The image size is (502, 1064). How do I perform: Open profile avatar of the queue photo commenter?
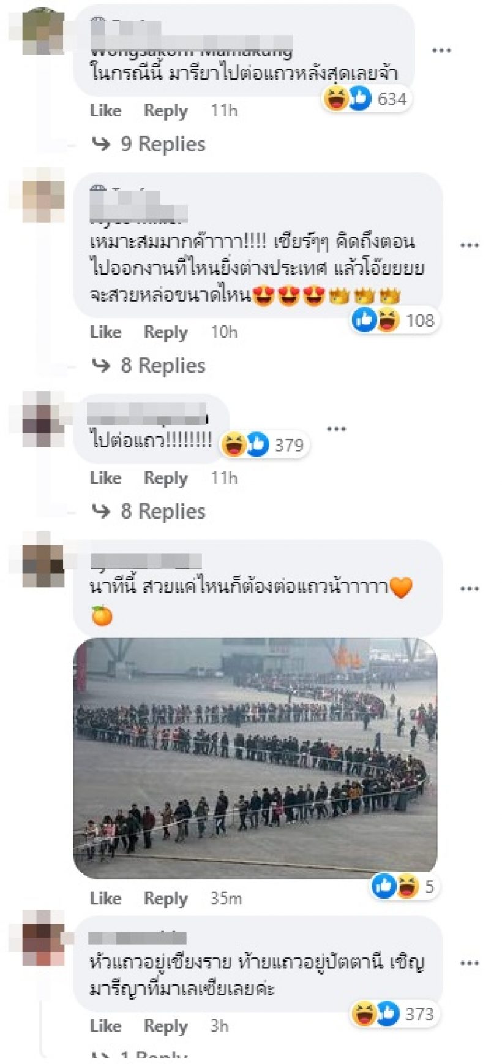coord(43,560)
